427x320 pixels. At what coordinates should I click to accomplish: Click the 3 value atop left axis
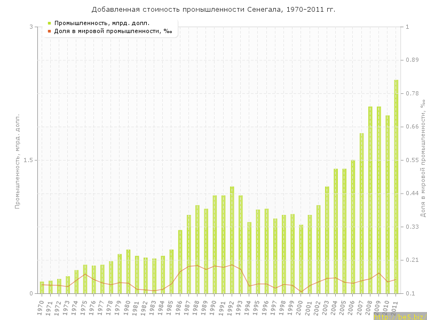[31, 27]
